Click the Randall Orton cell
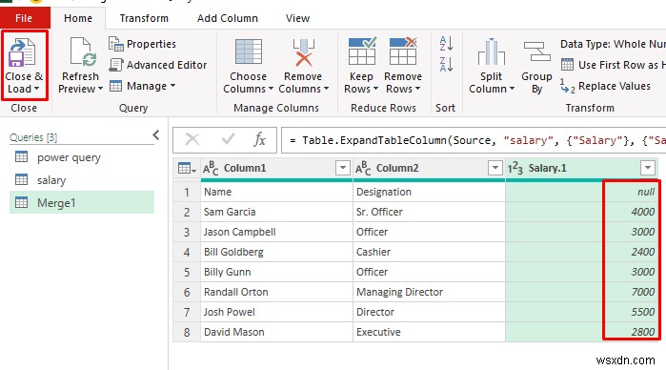 [276, 292]
